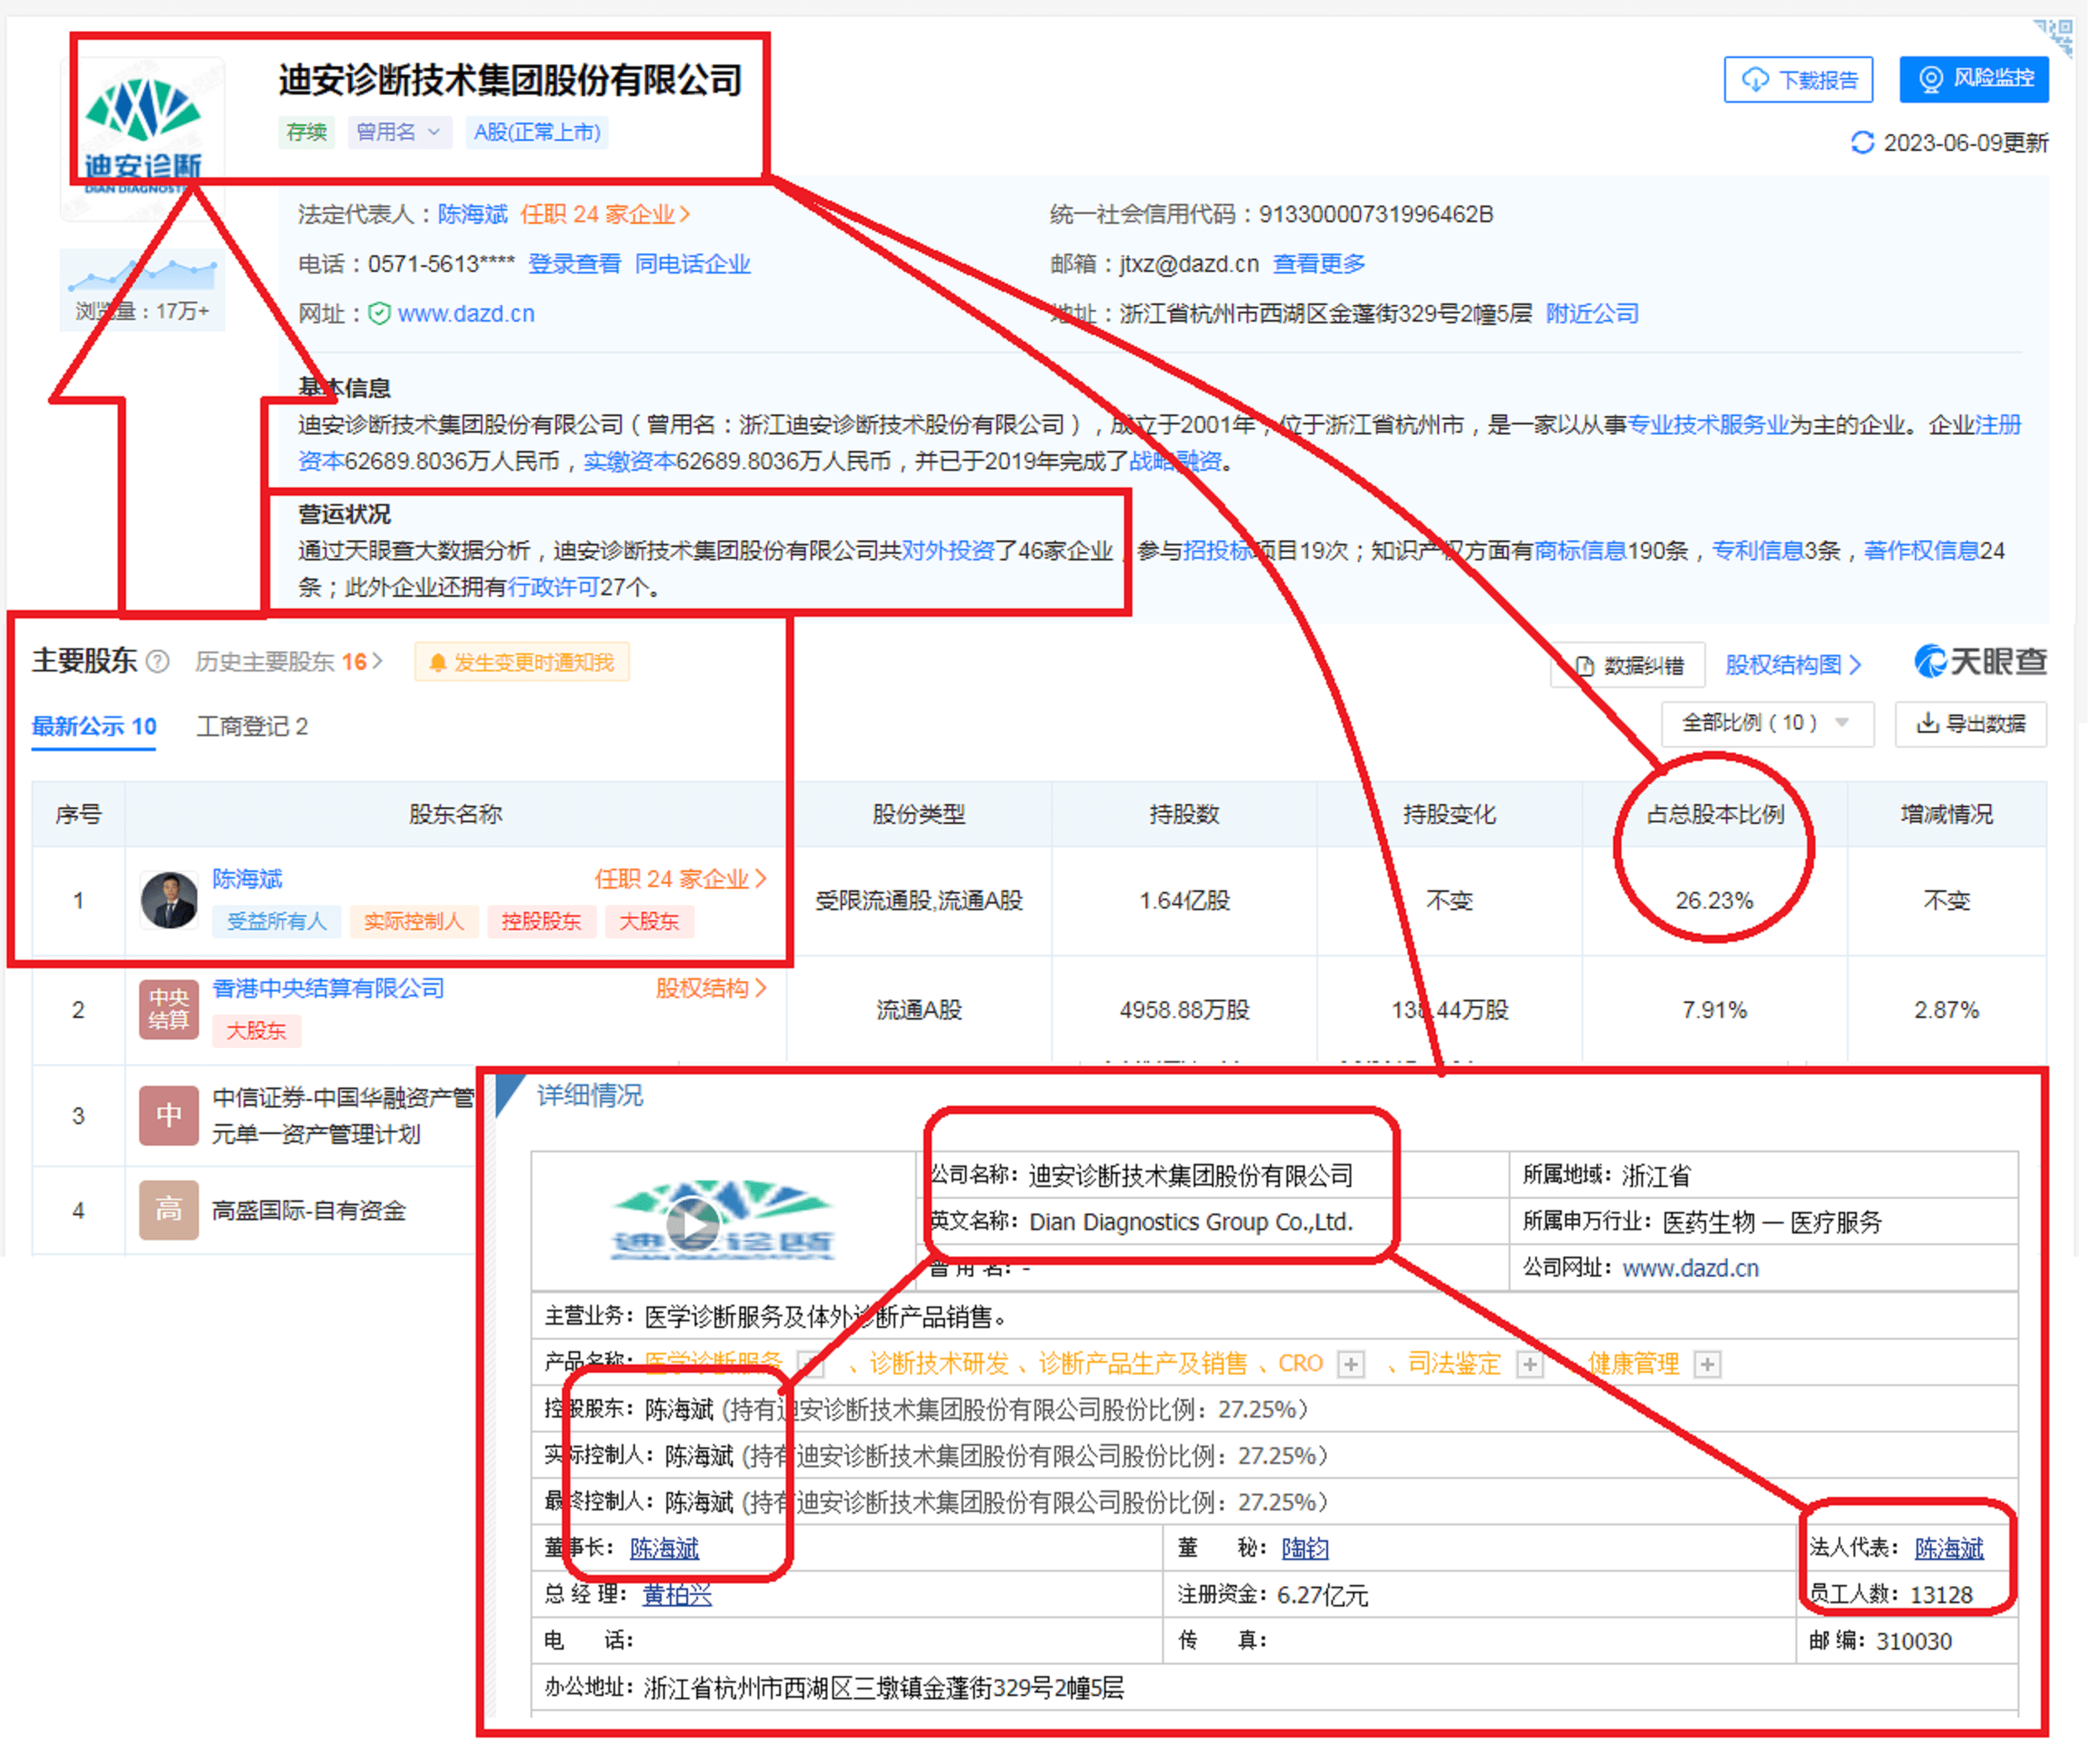2089x1764 pixels.
Task: Click the 控股股东 tag
Action: 541,921
